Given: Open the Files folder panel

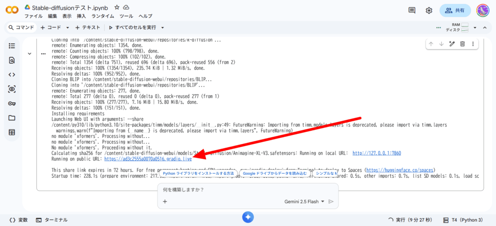Looking at the screenshot, I should [x=12, y=118].
